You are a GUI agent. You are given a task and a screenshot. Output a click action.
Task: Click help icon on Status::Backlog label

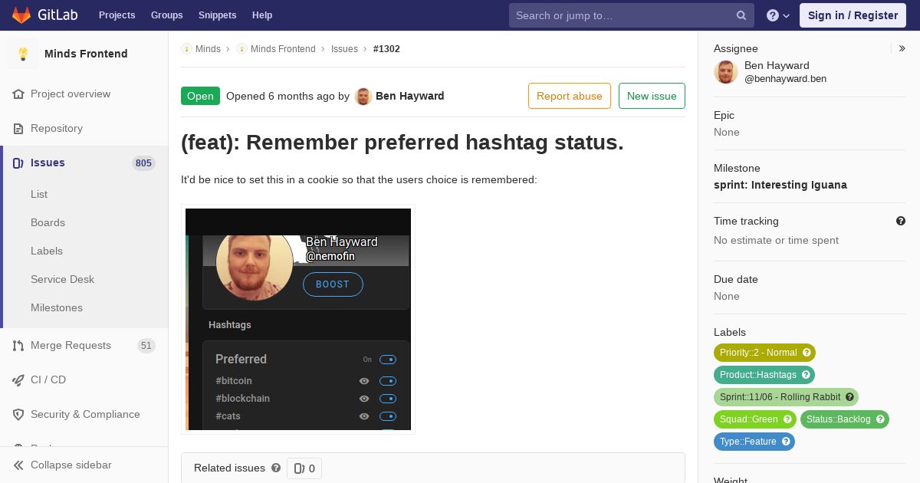click(880, 419)
